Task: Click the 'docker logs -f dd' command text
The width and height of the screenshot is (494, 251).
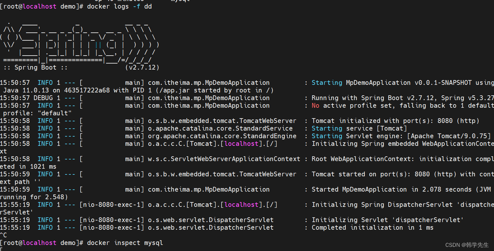Action: (x=119, y=6)
